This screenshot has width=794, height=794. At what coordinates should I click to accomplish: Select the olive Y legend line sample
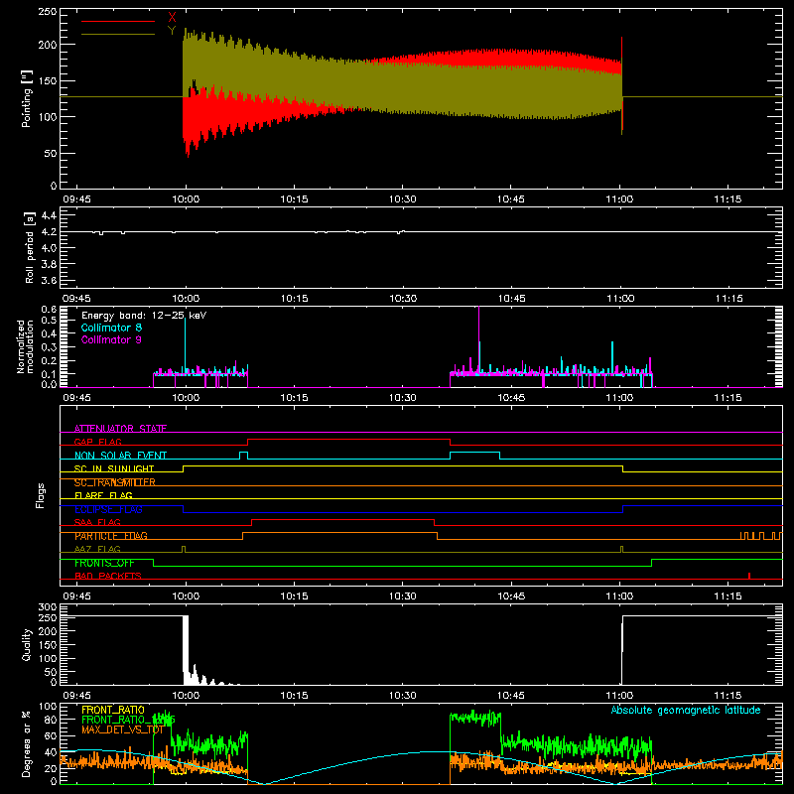[x=118, y=34]
